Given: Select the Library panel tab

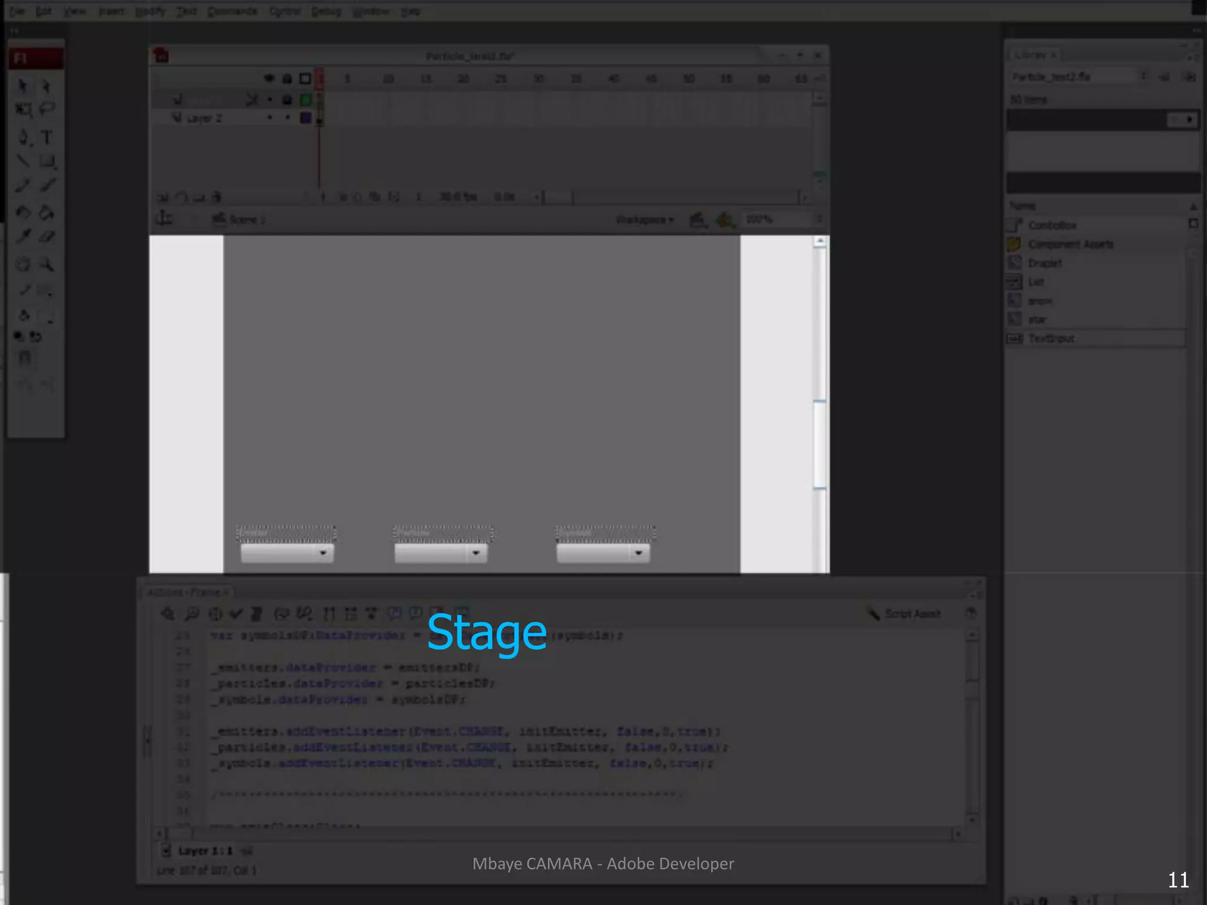Looking at the screenshot, I should click(x=1035, y=55).
